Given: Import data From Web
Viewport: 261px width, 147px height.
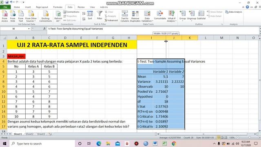Looking at the screenshot, I should pos(13,16).
